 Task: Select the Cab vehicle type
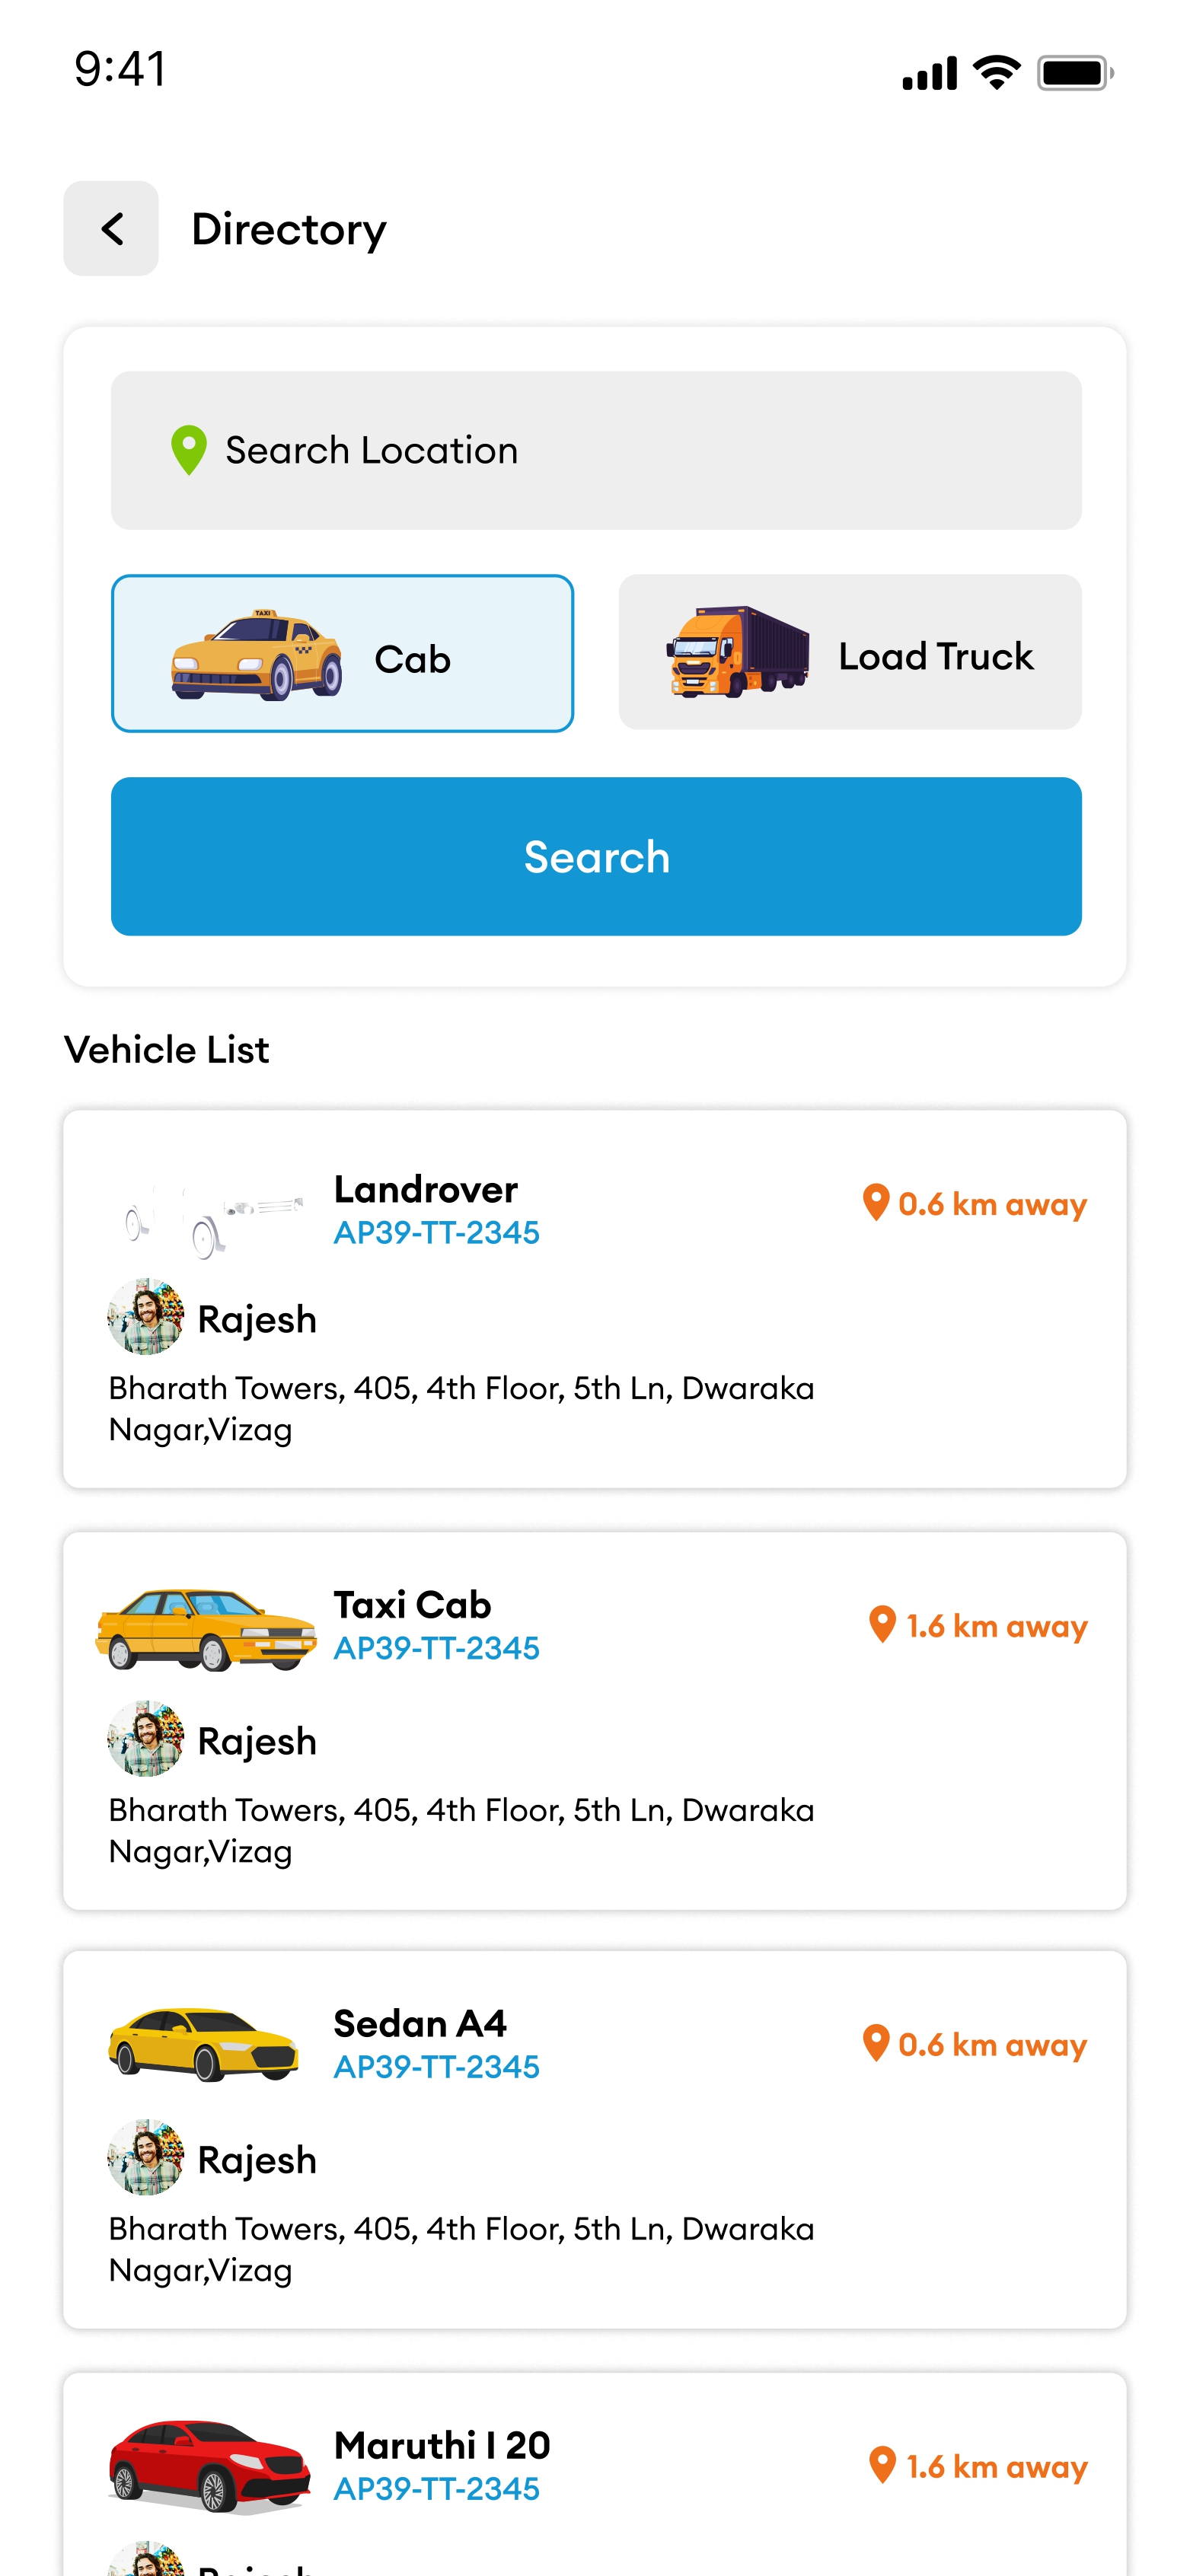[342, 654]
